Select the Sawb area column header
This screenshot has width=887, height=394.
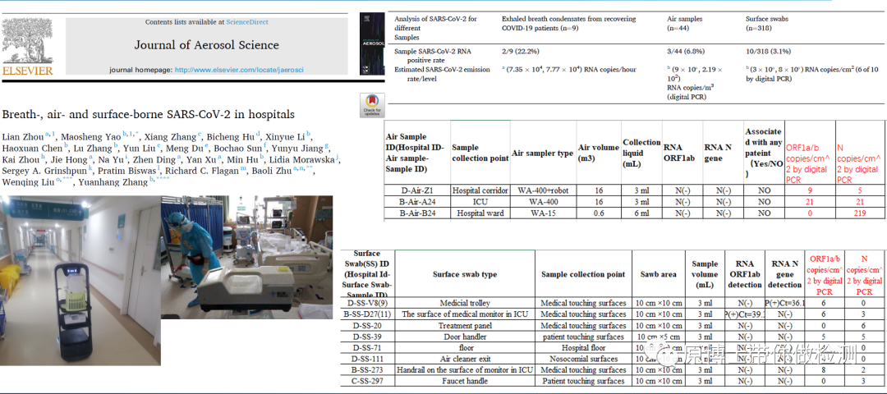click(658, 274)
